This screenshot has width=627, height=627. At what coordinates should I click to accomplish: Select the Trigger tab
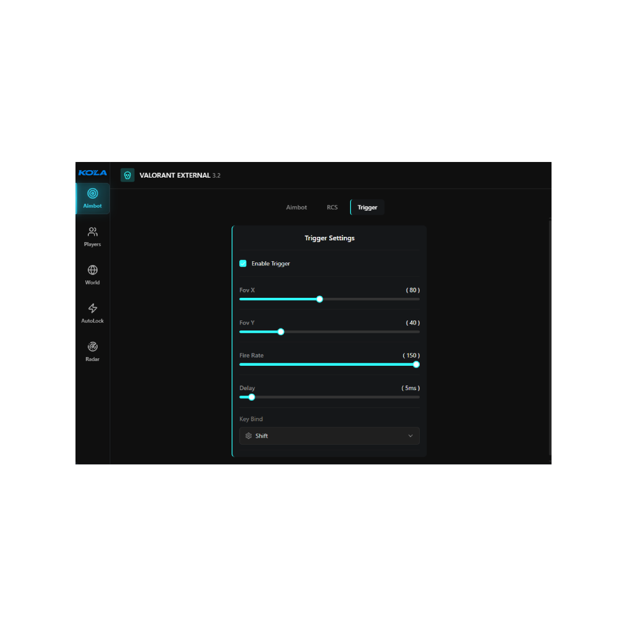(x=367, y=207)
